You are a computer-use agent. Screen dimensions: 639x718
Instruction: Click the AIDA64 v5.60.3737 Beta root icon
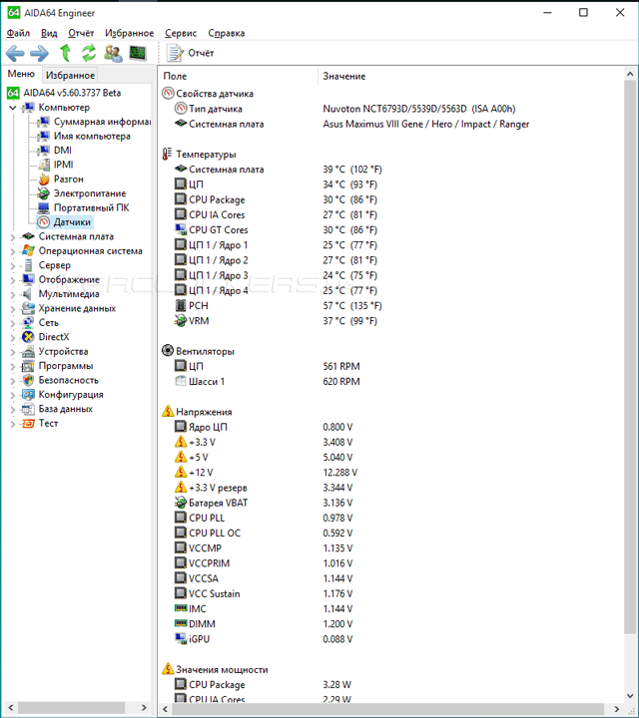tap(13, 93)
